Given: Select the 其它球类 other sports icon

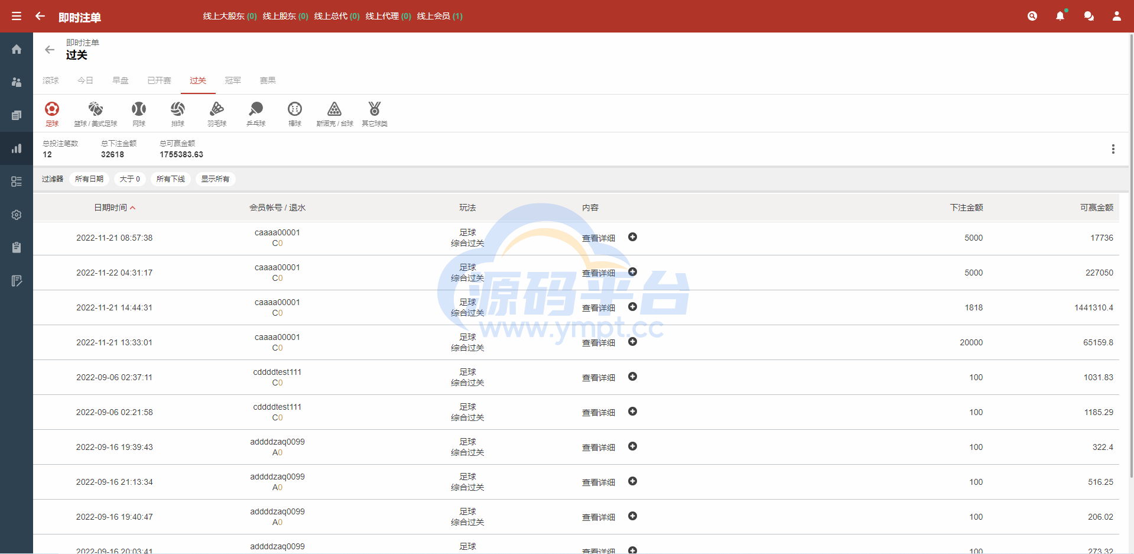Looking at the screenshot, I should tap(375, 114).
